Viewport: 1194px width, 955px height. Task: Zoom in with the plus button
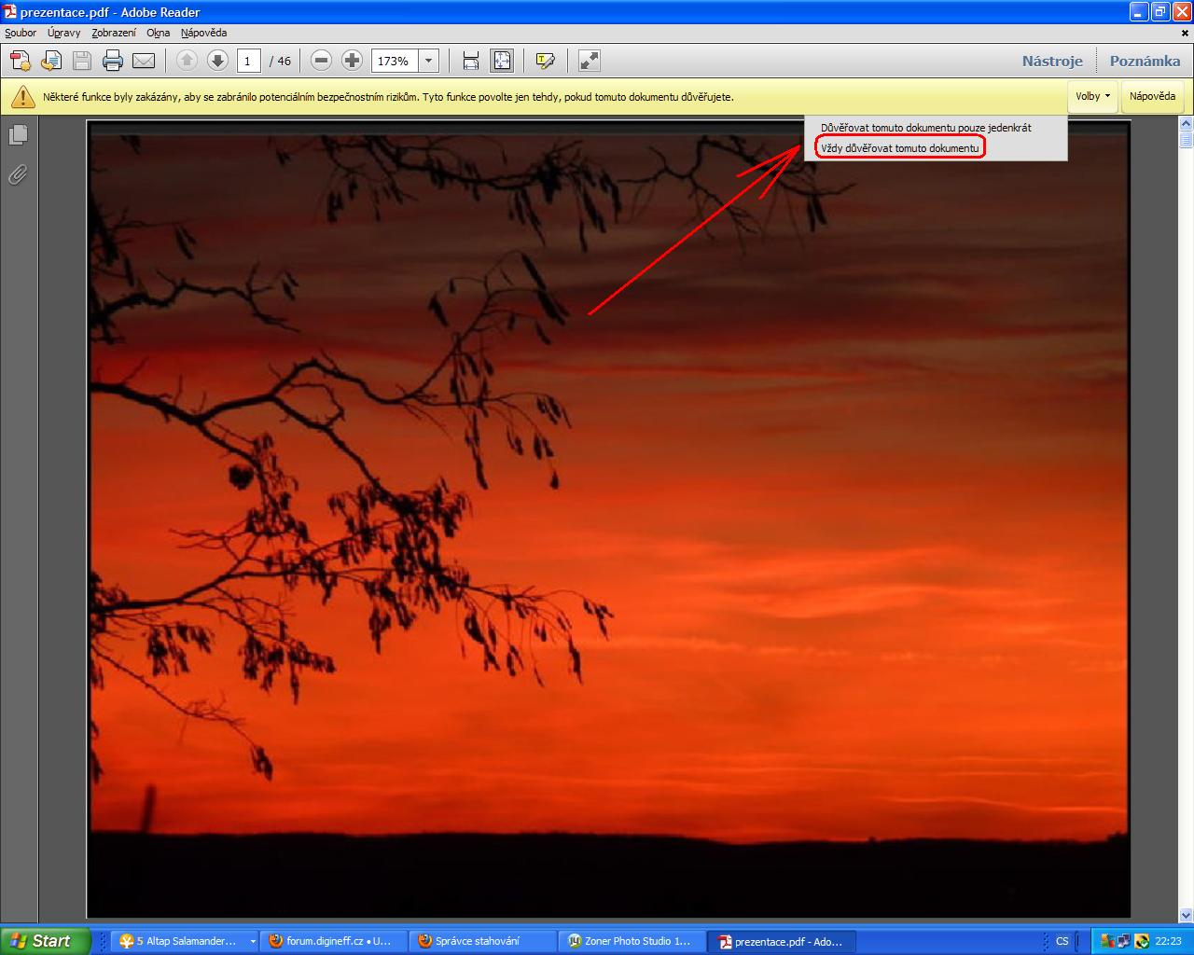[x=352, y=61]
